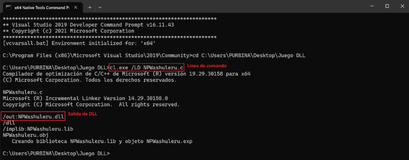Click the red 'Línea de comando' annotation label

pos(207,65)
